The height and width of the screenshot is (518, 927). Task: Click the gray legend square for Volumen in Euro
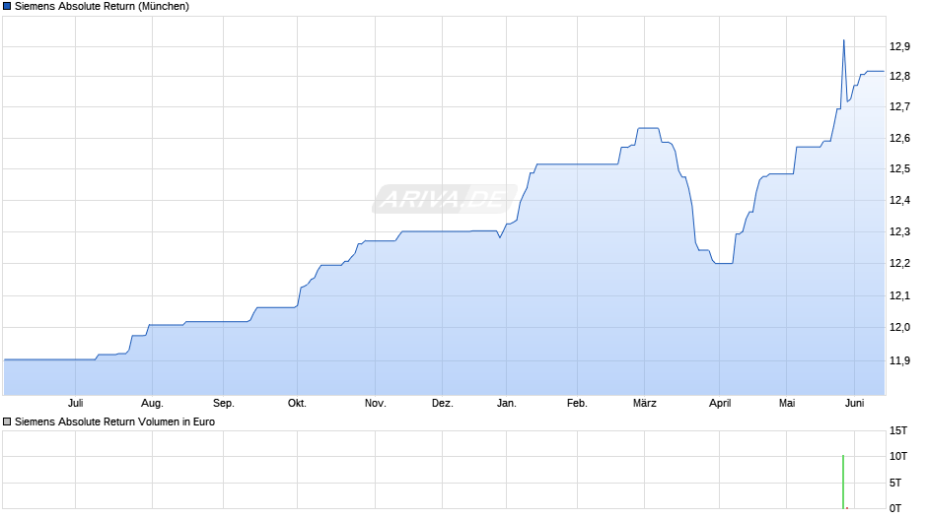tap(7, 421)
